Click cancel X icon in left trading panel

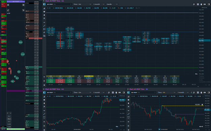click(x=8, y=5)
